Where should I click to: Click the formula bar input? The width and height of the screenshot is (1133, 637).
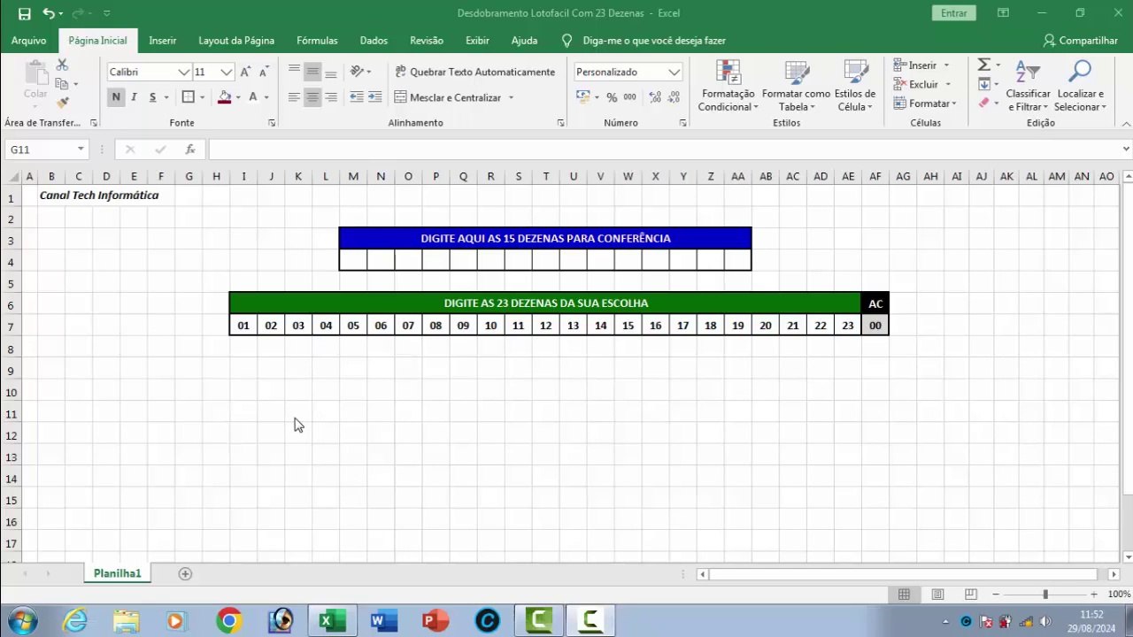664,150
